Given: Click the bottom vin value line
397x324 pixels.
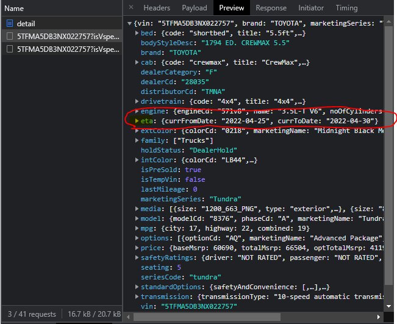Looking at the screenshot, I should click(x=189, y=306).
